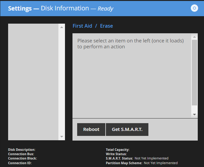Click the up arrow of the message panel scrollbar
This screenshot has width=204, height=167.
point(194,37)
